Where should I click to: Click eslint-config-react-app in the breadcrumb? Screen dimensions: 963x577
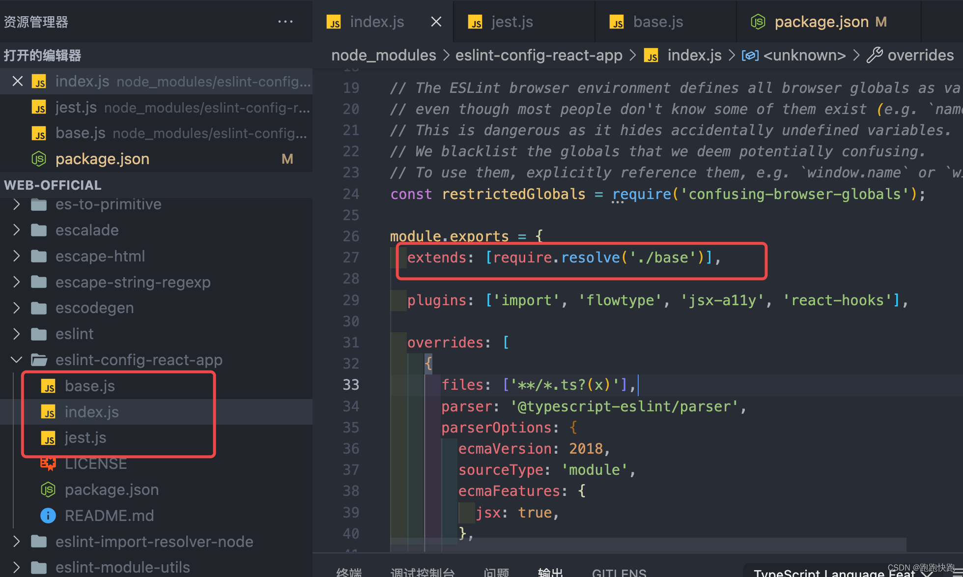pyautogui.click(x=539, y=55)
